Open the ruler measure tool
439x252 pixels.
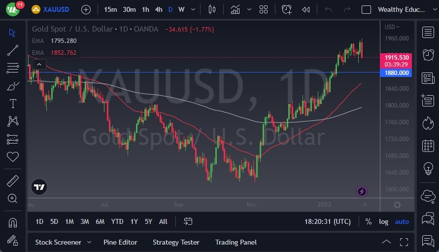(13, 181)
